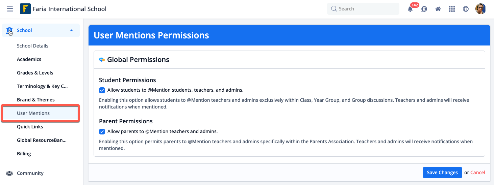Image resolution: width=494 pixels, height=185 pixels.
Task: Open the apps grid launcher
Action: tap(452, 9)
